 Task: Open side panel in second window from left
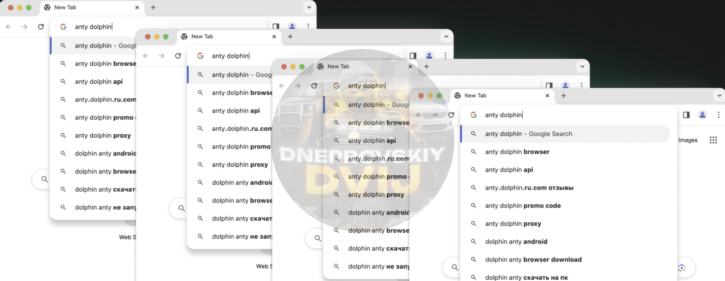tap(413, 56)
